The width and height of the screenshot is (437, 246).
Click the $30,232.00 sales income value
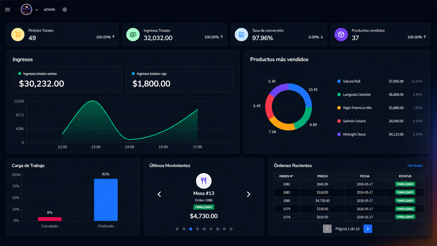coord(42,84)
